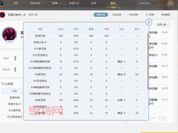Open the 资讯 navigation tab
Image resolution: width=178 pixels, height=133 pixels.
pyautogui.click(x=16, y=3)
